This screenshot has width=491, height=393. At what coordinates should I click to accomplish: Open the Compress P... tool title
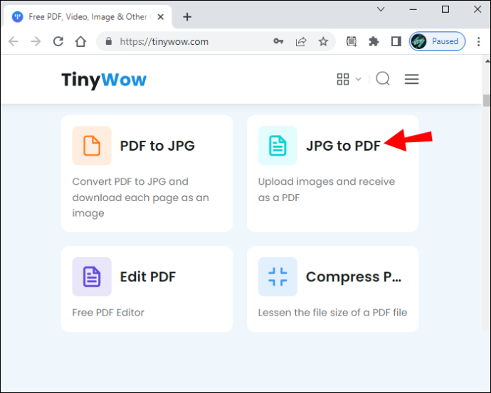point(354,276)
